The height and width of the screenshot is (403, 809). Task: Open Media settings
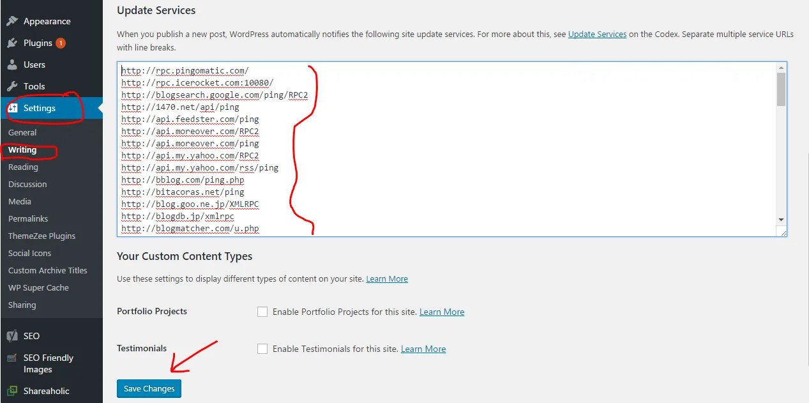(x=20, y=201)
